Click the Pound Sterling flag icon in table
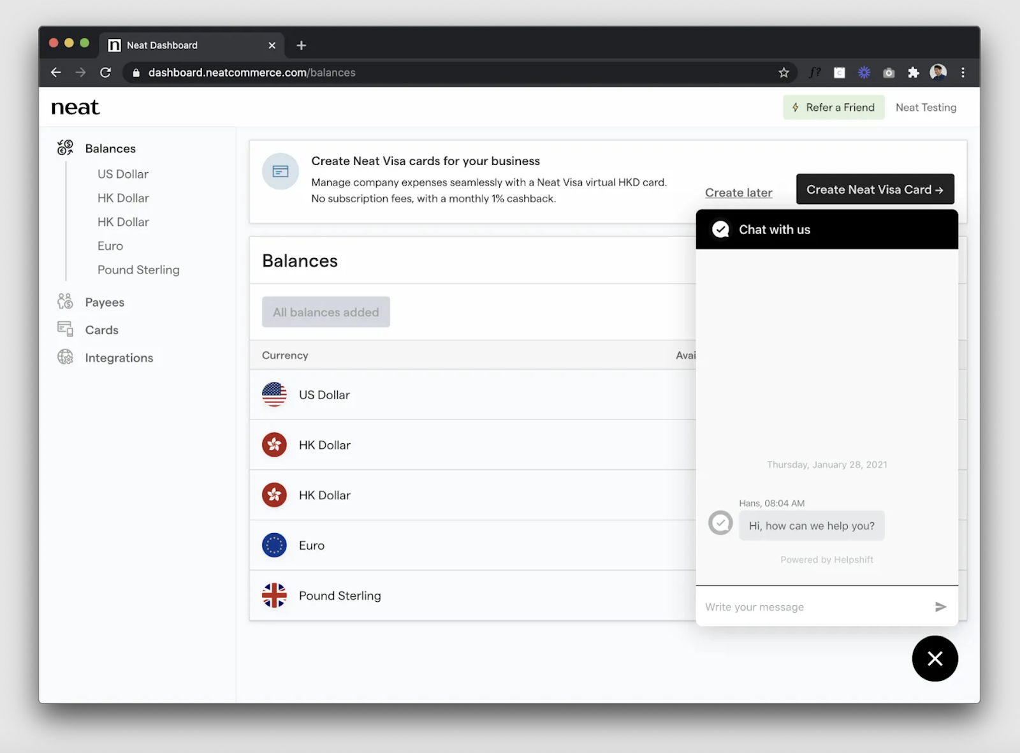 coord(274,596)
